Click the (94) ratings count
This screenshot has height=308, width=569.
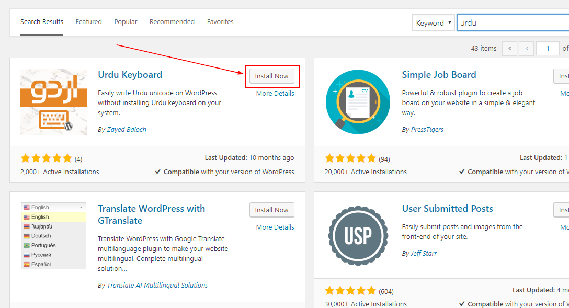point(384,159)
